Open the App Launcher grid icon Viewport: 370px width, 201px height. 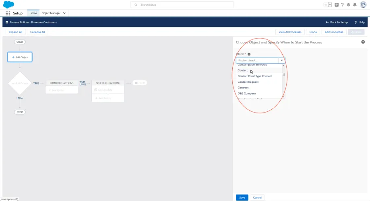[x=8, y=13]
